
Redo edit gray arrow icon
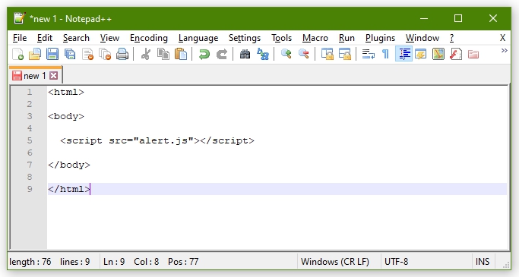pos(222,54)
